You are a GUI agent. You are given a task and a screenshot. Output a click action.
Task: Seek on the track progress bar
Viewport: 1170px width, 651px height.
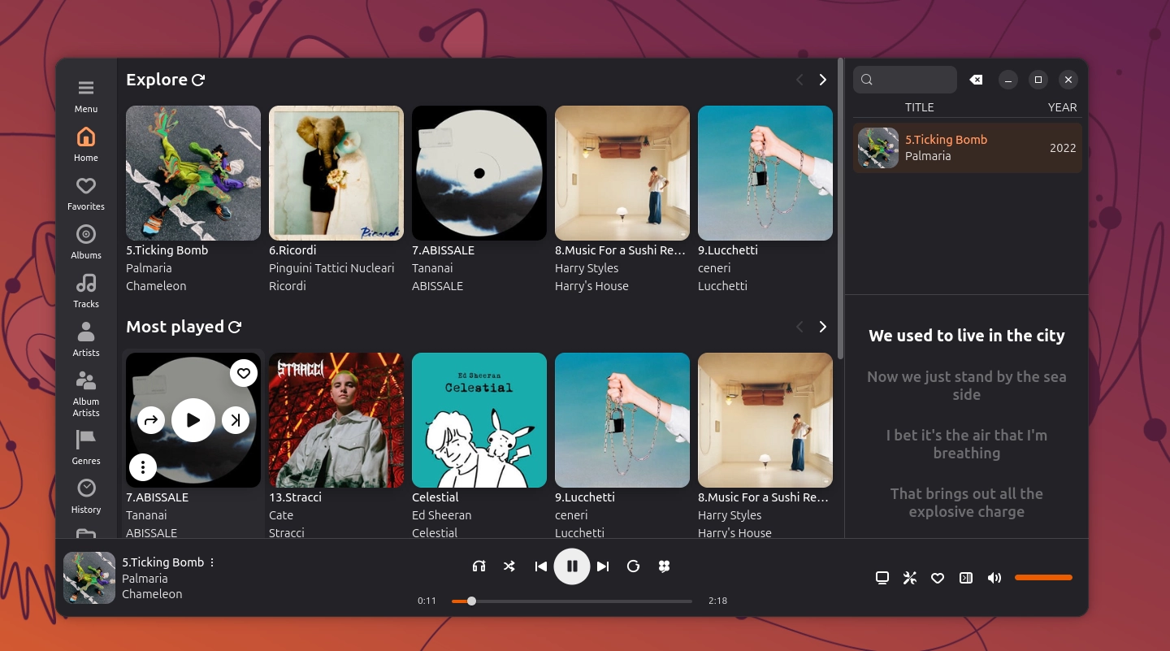[572, 601]
